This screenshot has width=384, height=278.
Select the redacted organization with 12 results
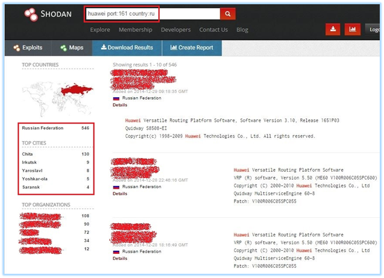click(x=54, y=250)
